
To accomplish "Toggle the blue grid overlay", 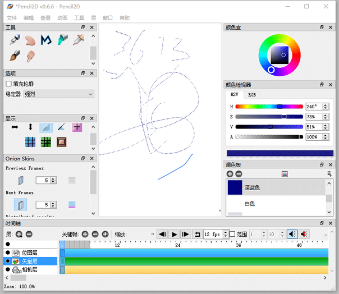I will coord(30,142).
